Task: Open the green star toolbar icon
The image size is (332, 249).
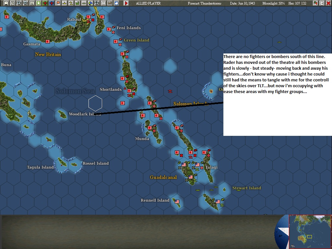Action: 39,3
